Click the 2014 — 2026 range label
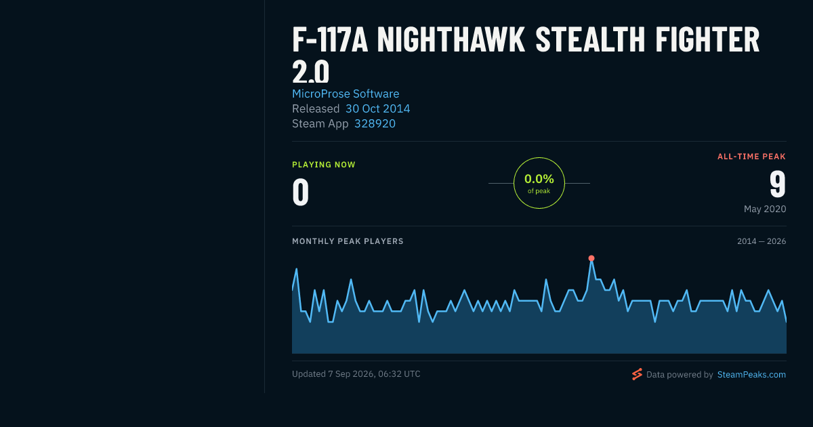Viewport: 813px width, 427px height. tap(762, 241)
